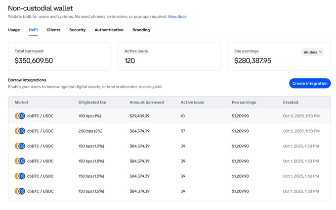336x210 pixels.
Task: Click the Oct 3, 2025, 1:30 PM date
Action: coord(301,116)
